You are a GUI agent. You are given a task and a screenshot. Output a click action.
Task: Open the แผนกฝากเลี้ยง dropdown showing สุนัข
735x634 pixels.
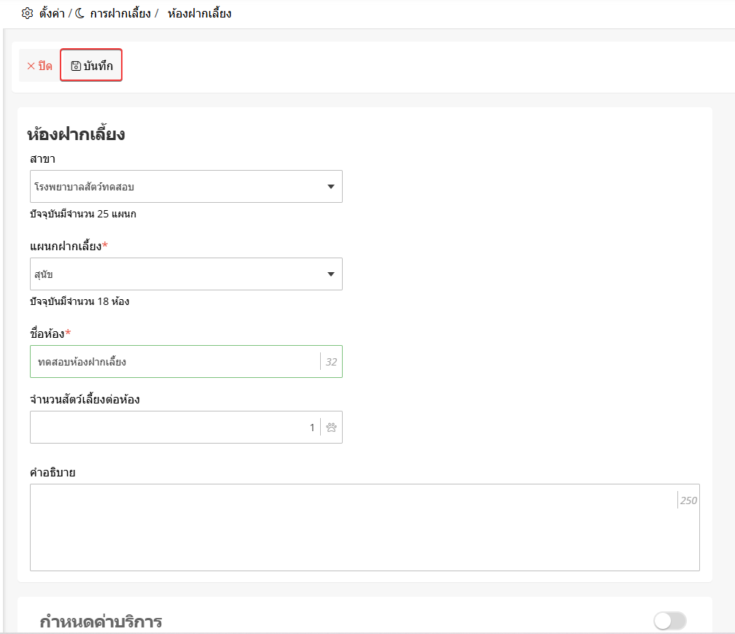[x=186, y=274]
